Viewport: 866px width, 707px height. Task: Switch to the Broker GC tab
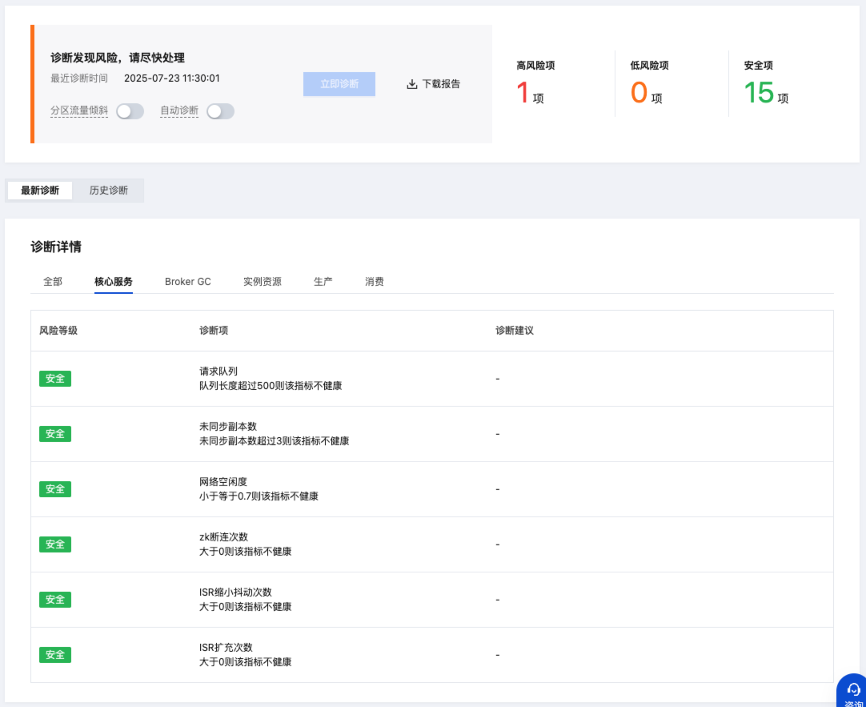(188, 282)
